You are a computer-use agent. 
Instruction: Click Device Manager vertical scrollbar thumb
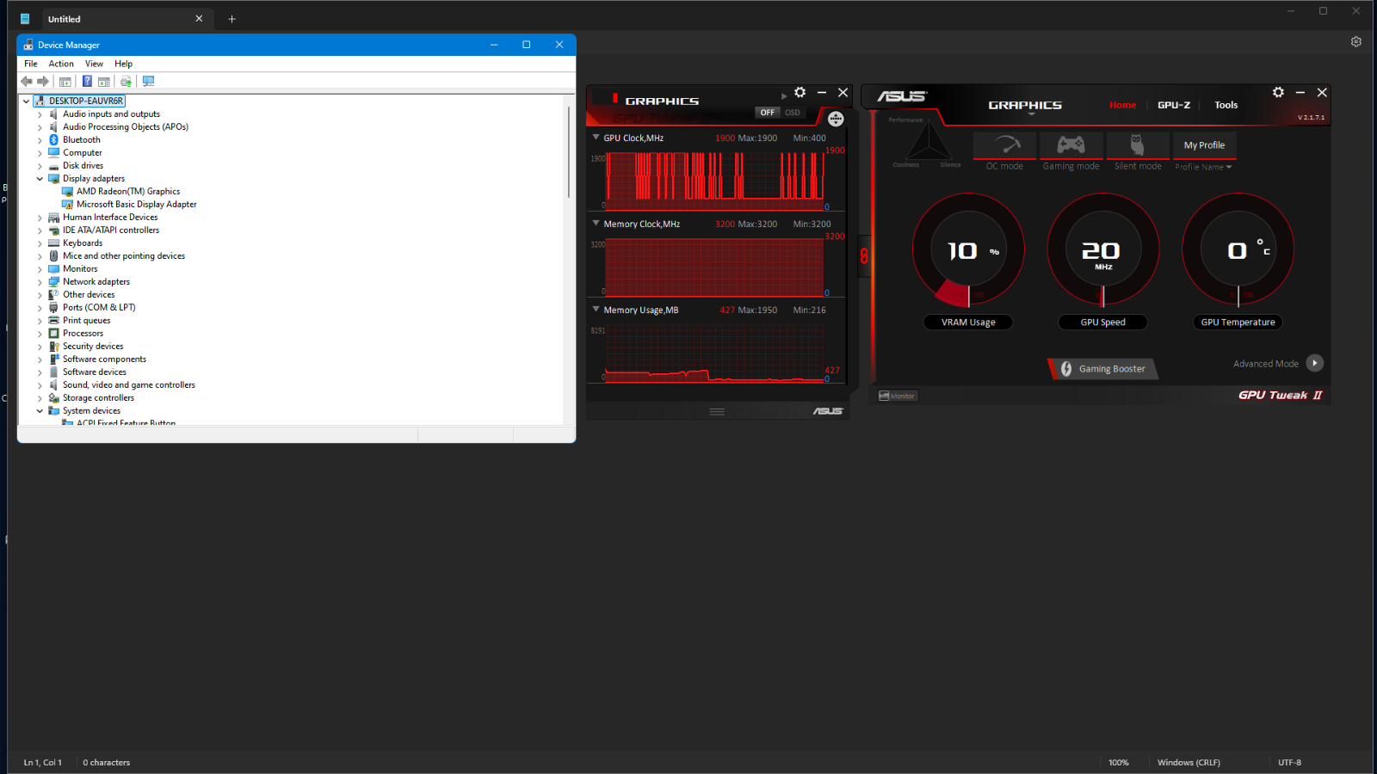569,151
